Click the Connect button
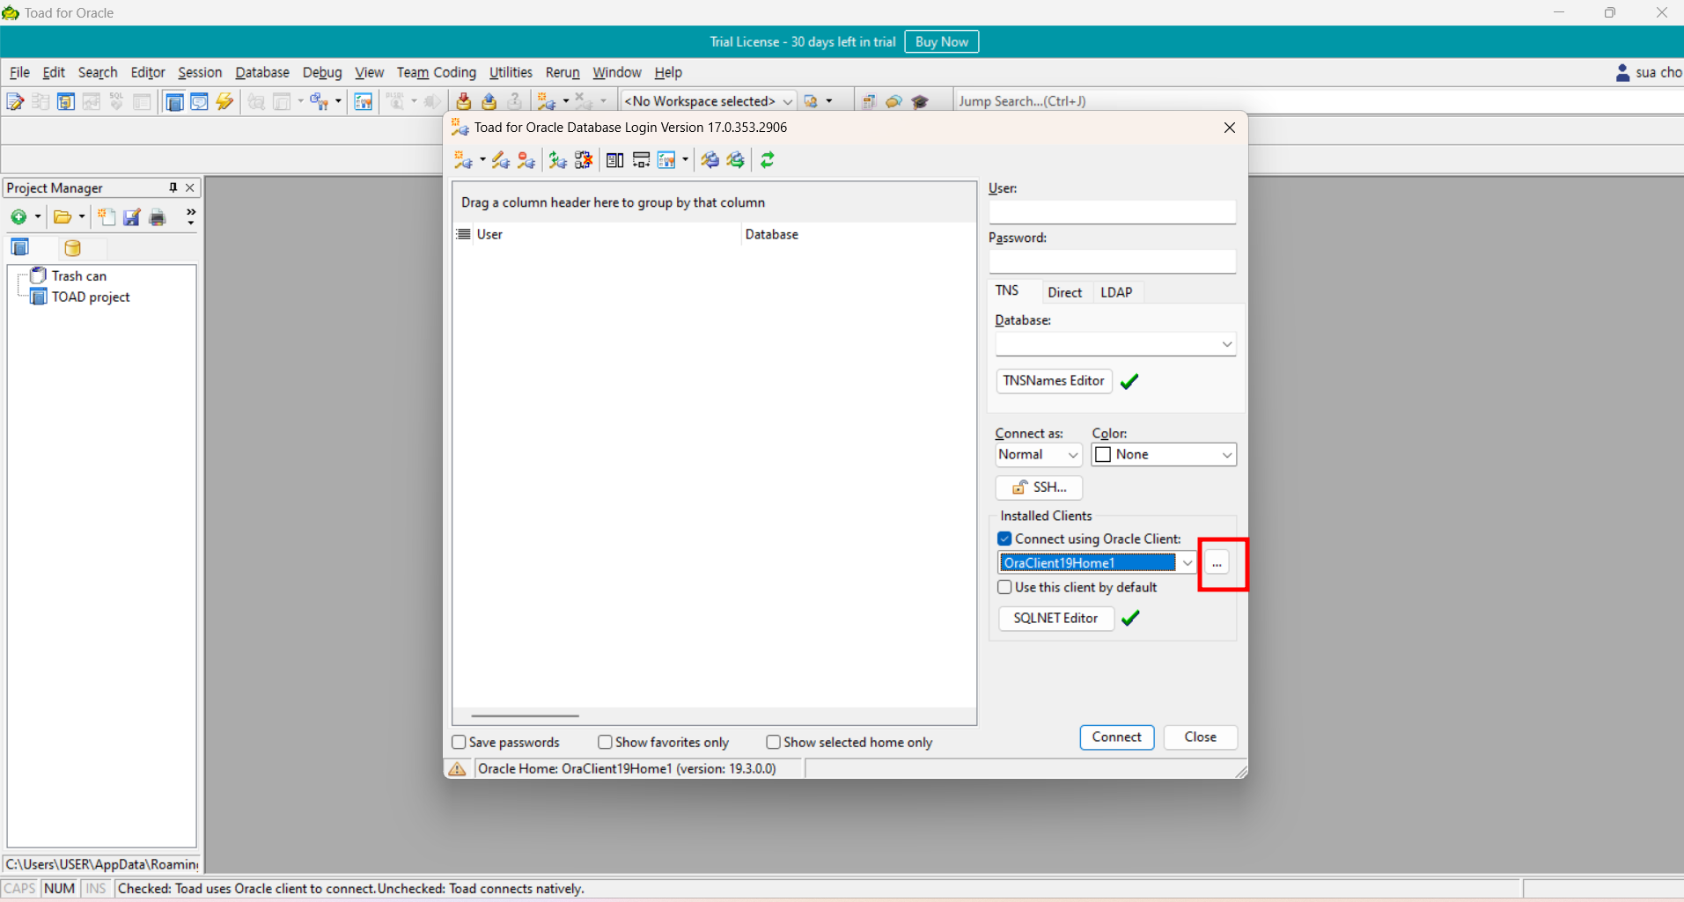Viewport: 1684px width, 902px height. (1116, 737)
